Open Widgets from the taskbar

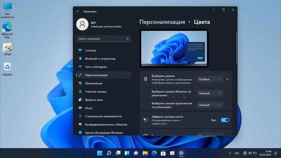[127, 153]
